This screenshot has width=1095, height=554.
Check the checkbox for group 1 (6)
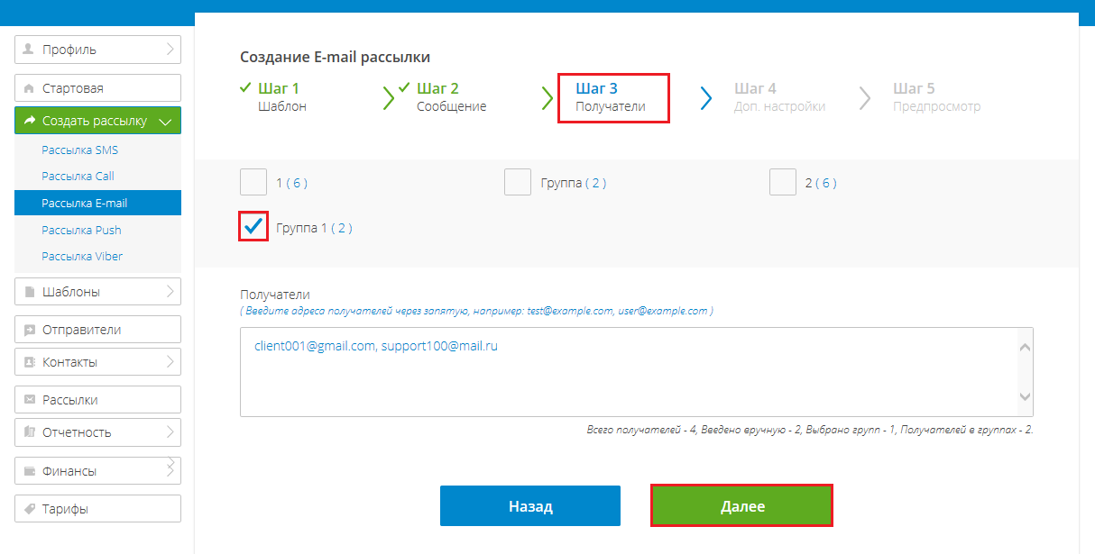pyautogui.click(x=253, y=182)
